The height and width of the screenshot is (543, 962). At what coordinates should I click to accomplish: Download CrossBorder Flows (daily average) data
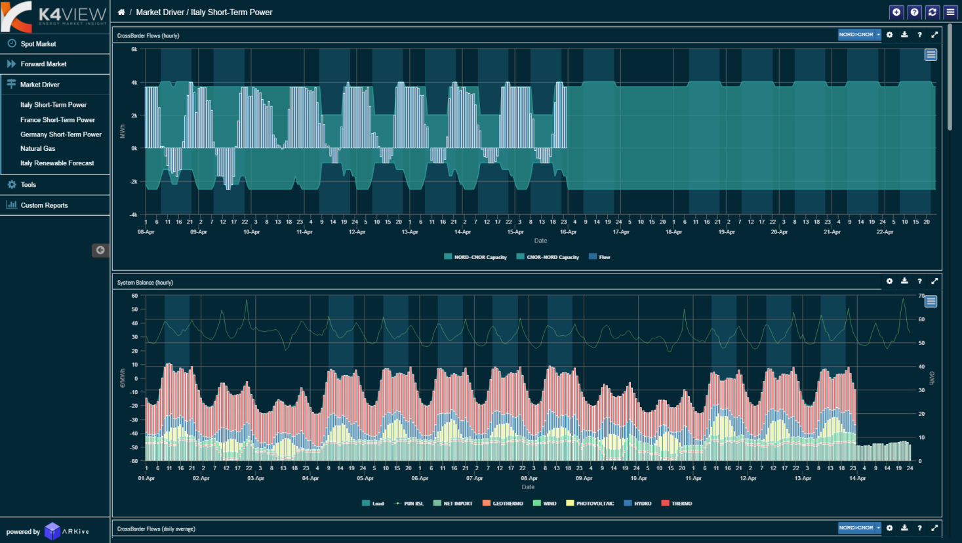904,528
